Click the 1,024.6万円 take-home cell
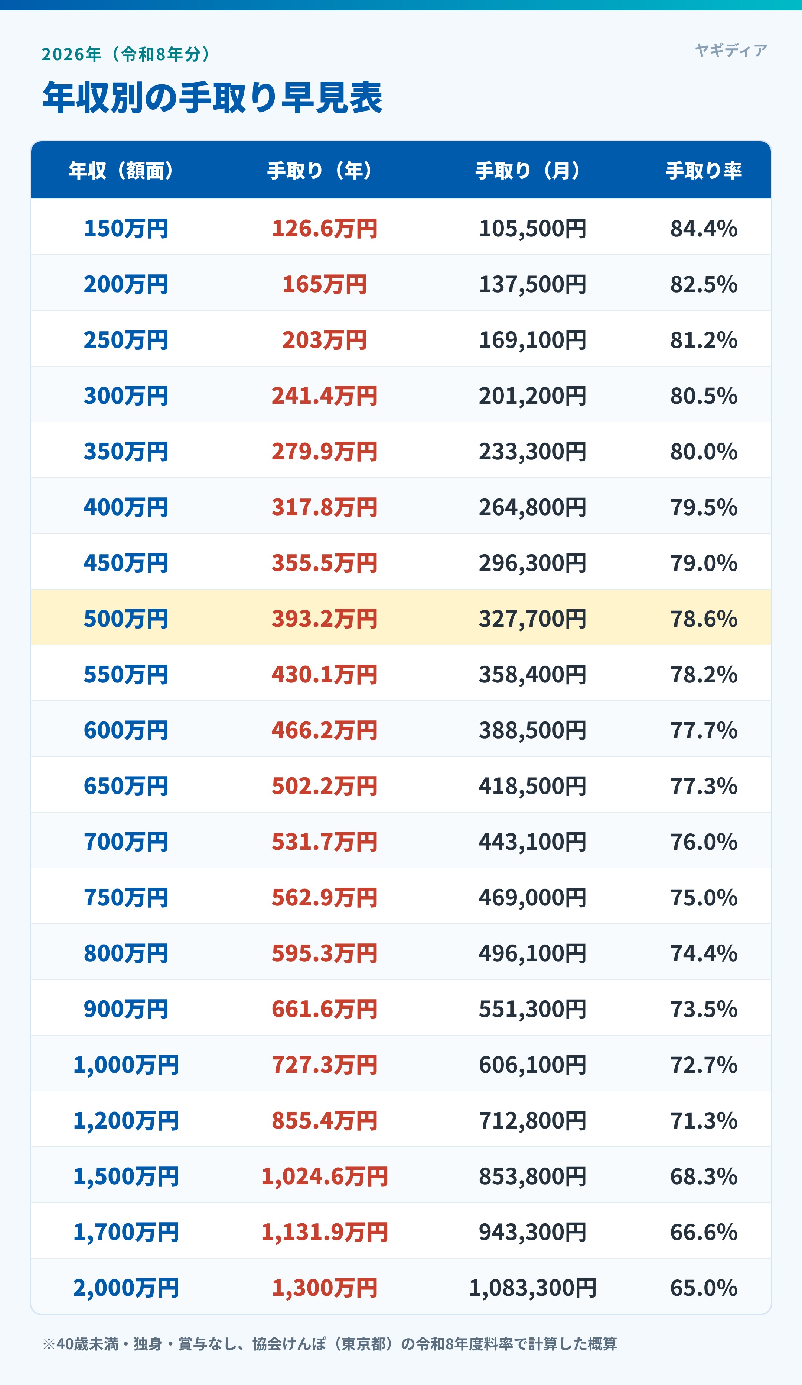The width and height of the screenshot is (802, 1385). 325,1177
